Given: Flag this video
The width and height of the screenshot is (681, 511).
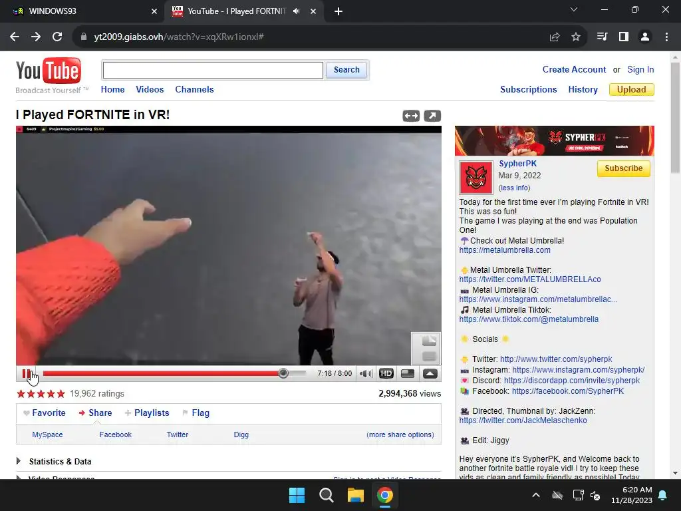Looking at the screenshot, I should [196, 413].
